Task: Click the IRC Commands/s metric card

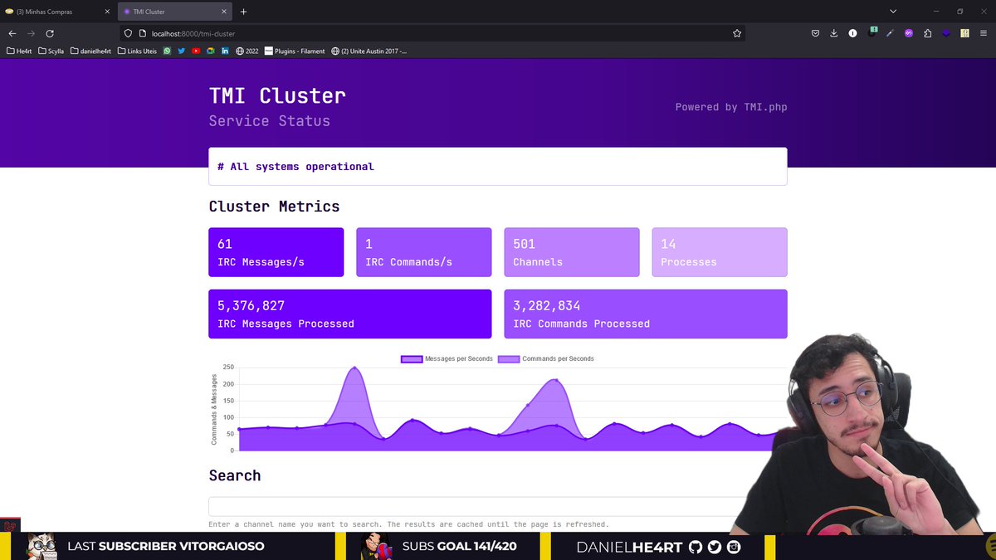Action: pos(423,252)
